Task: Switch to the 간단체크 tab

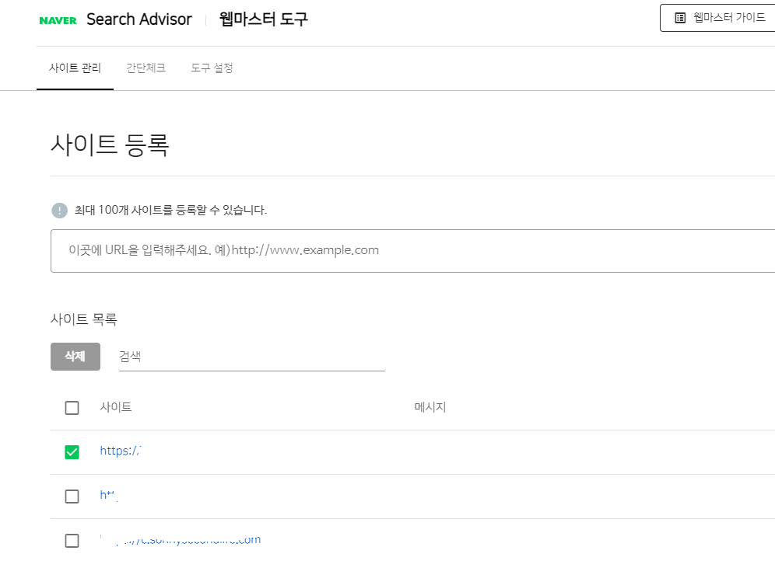Action: pyautogui.click(x=145, y=68)
